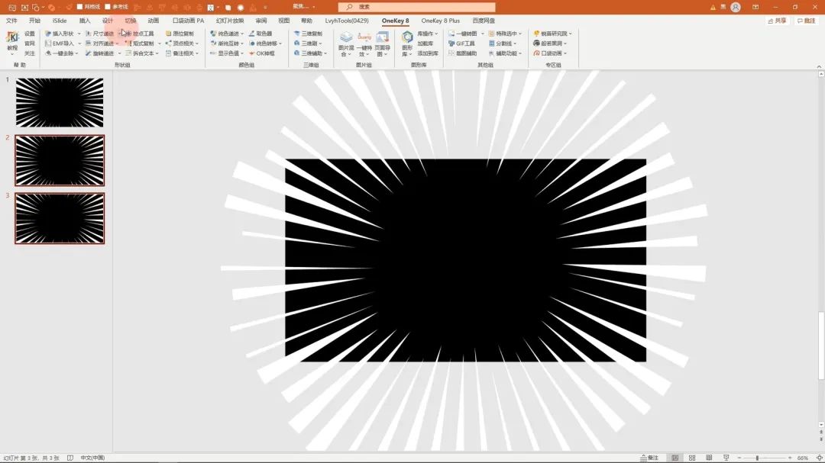
Task: Open the 教程 tutorial button in OneKey ribbon
Action: point(12,41)
